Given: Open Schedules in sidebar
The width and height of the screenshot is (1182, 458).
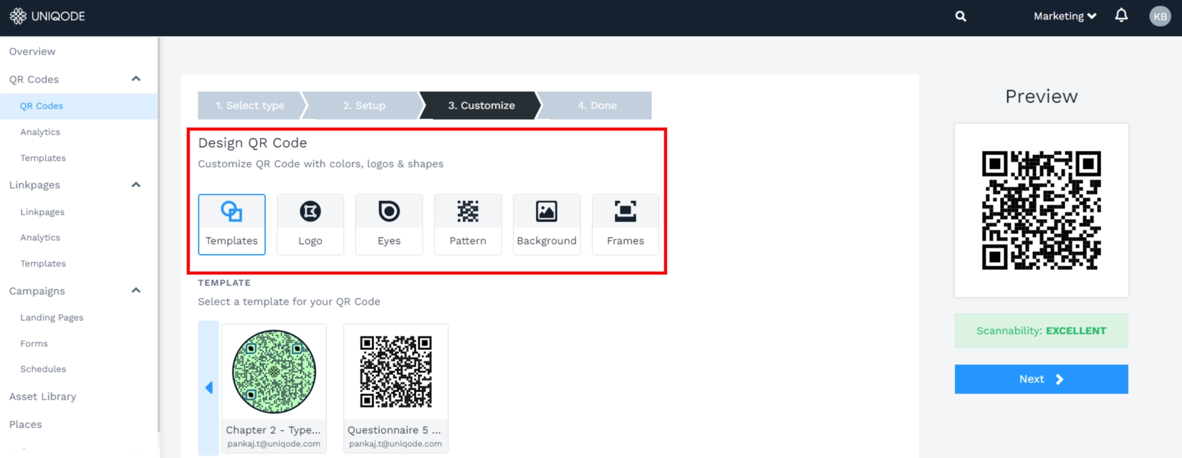Looking at the screenshot, I should (x=43, y=369).
